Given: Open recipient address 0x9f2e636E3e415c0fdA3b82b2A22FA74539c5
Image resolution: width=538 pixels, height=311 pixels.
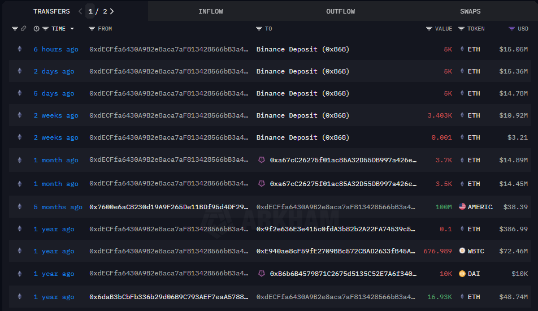Looking at the screenshot, I should coord(336,229).
